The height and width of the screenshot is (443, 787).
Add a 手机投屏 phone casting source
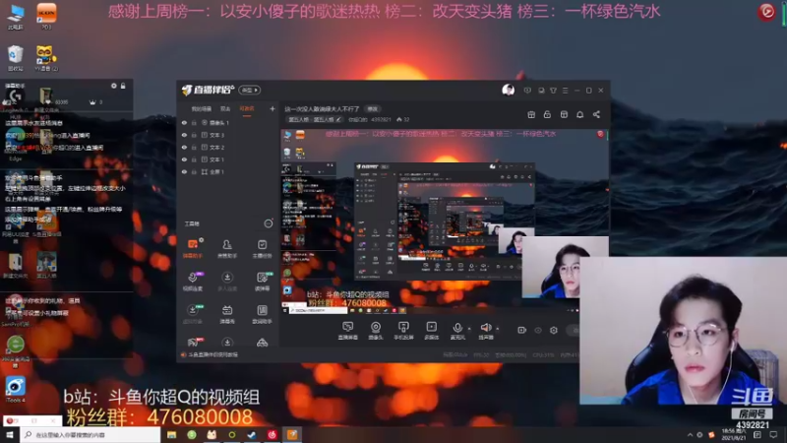click(x=403, y=331)
